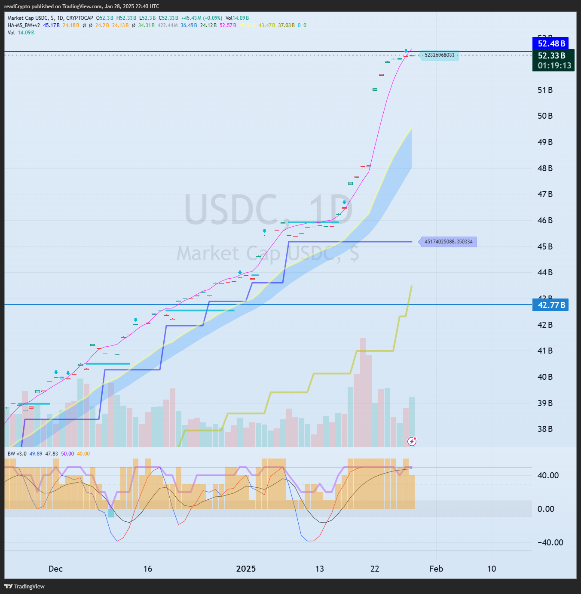Image resolution: width=581 pixels, height=594 pixels.
Task: Click the blue 45.17B indicator value
Action: click(x=52, y=25)
